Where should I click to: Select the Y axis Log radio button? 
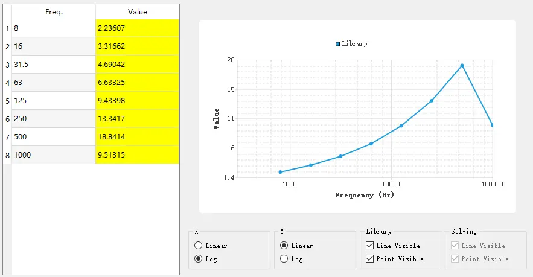pyautogui.click(x=284, y=259)
